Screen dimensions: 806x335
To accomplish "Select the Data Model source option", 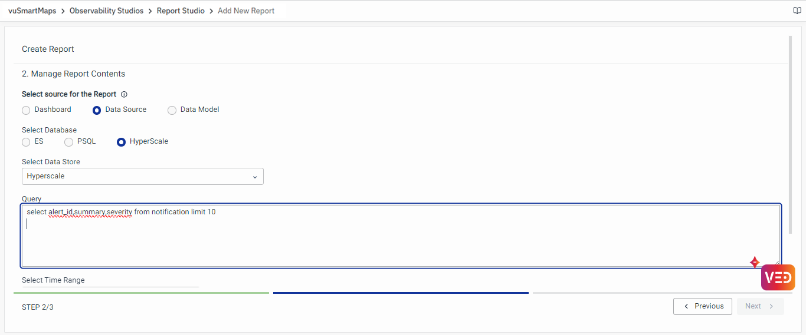I will [x=172, y=110].
